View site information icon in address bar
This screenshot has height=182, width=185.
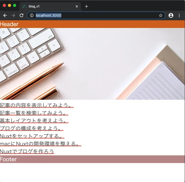[x=32, y=15]
